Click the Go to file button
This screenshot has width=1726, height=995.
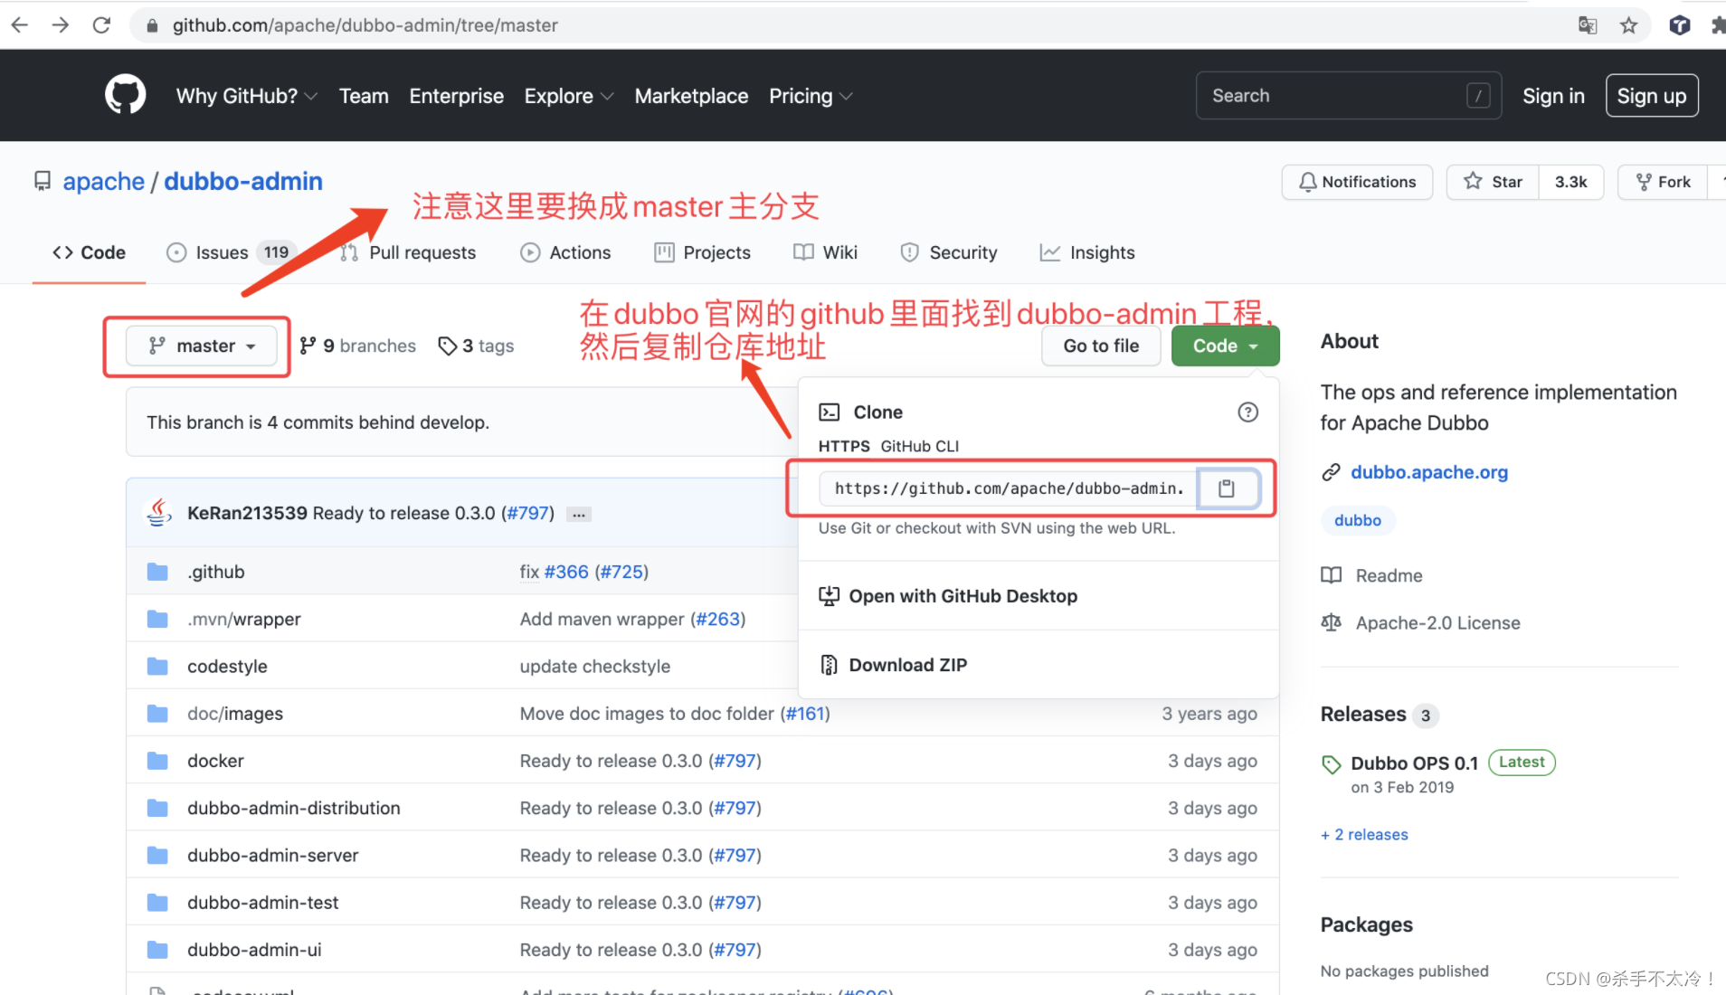(1101, 346)
